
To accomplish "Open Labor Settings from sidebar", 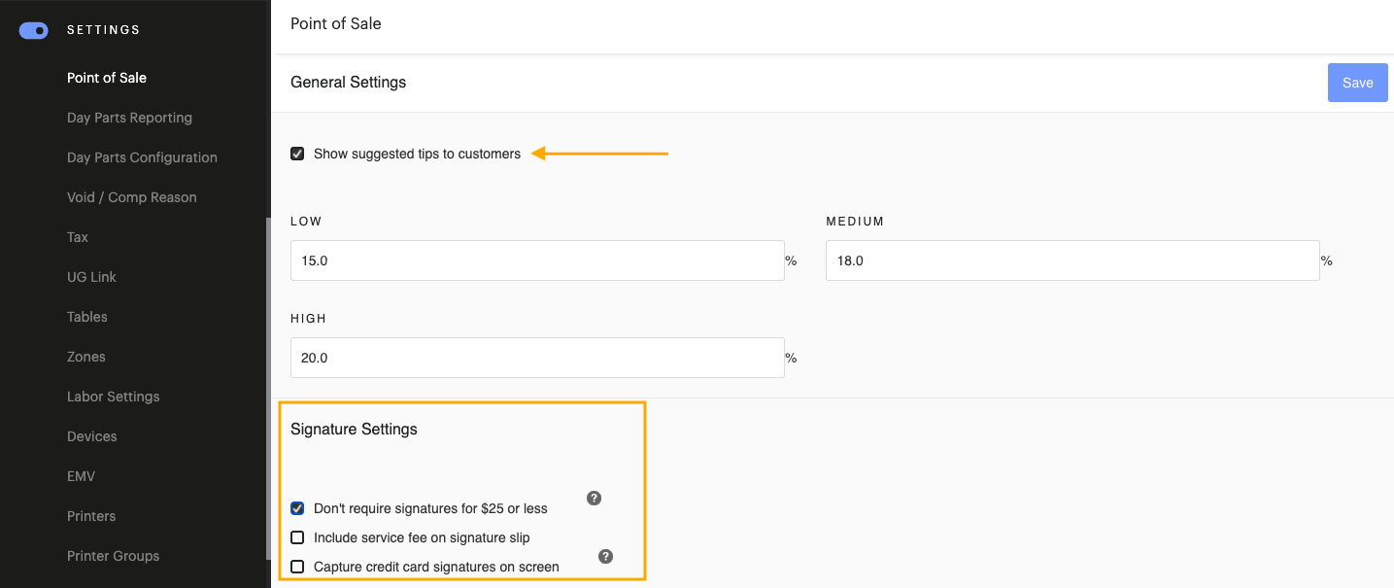I will pos(113,397).
